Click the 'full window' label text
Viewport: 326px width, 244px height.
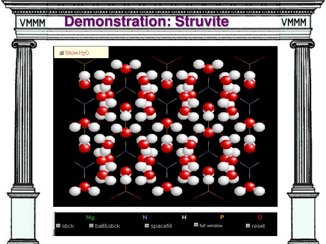[x=211, y=226]
